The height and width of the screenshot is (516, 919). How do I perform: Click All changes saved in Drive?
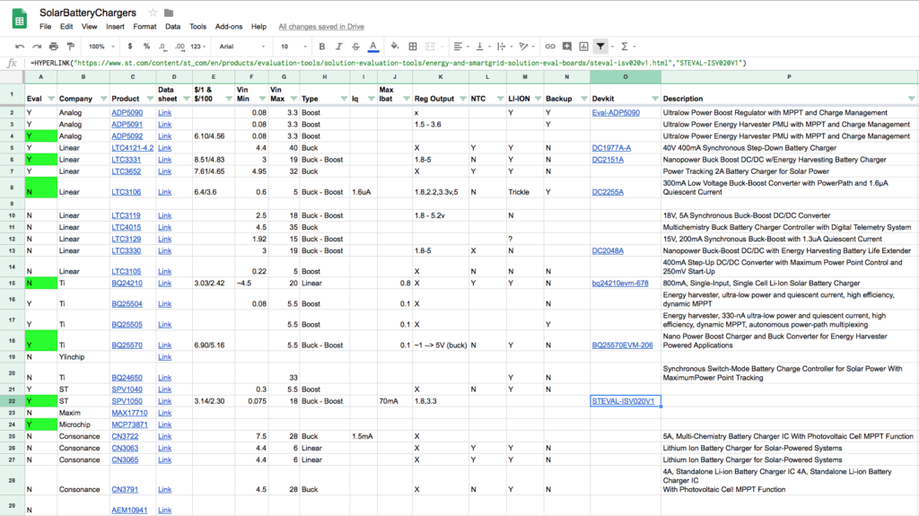click(x=321, y=26)
